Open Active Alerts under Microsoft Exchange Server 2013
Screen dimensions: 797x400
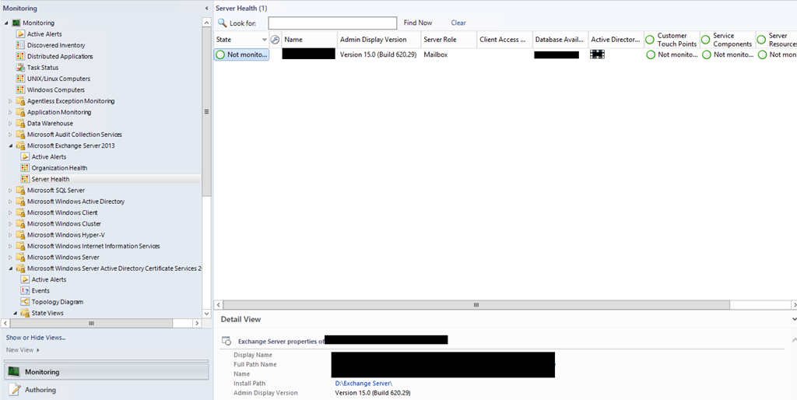[x=48, y=157]
